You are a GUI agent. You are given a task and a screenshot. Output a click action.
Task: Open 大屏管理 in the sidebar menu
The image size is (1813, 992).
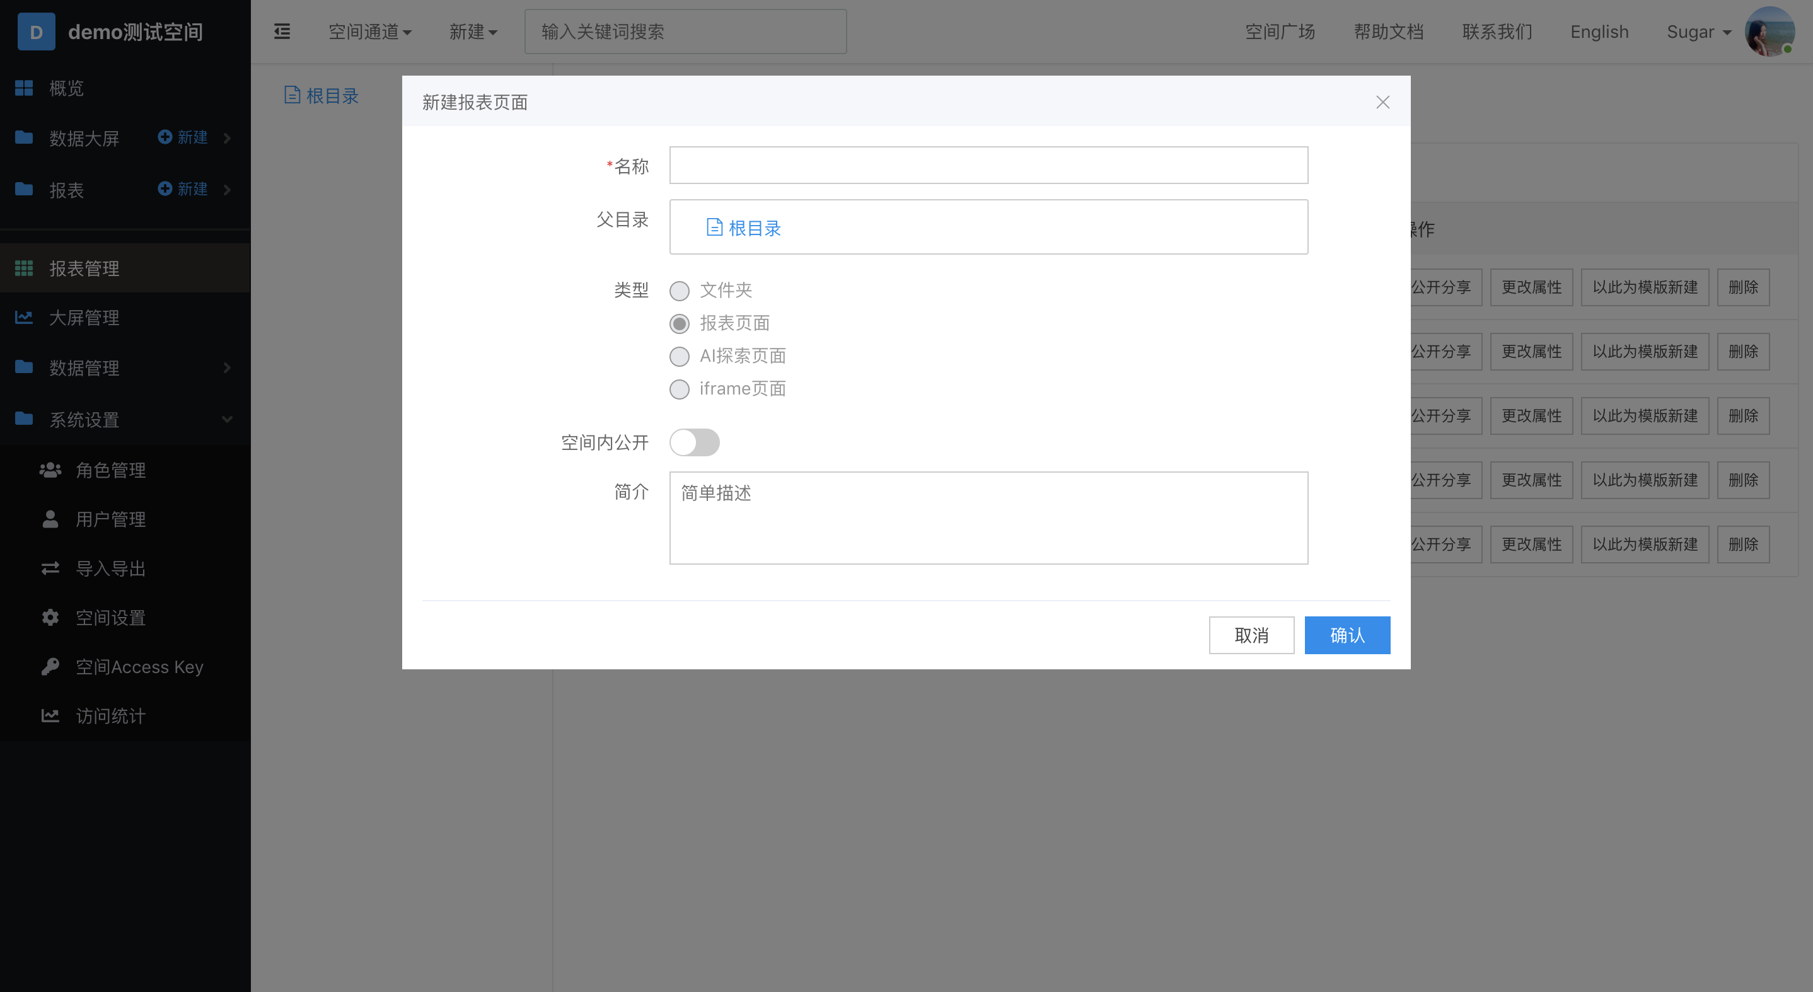tap(84, 318)
